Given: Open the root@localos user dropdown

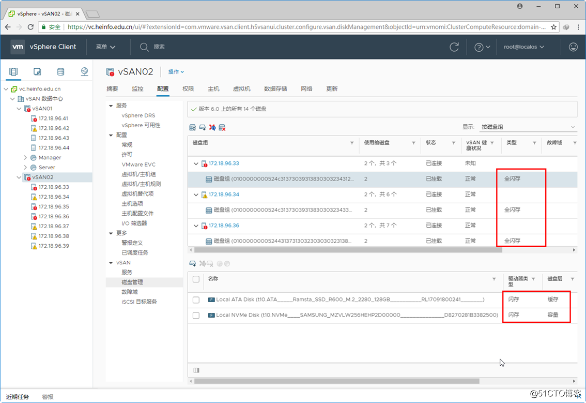Looking at the screenshot, I should point(524,47).
